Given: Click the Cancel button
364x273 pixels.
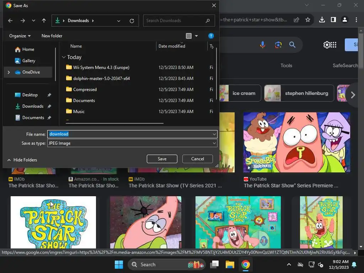Looking at the screenshot, I should point(198,159).
